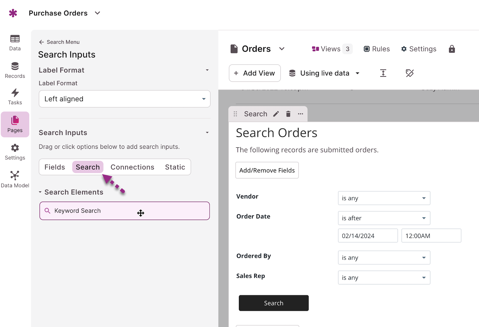Open the Order Date 'is after' dropdown
479x327 pixels.
(x=384, y=218)
